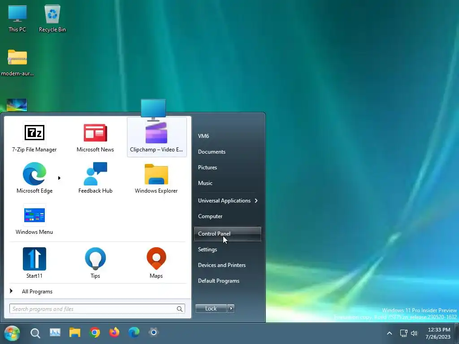The image size is (459, 344).
Task: Open Windows Explorer from Start menu
Action: 156,178
